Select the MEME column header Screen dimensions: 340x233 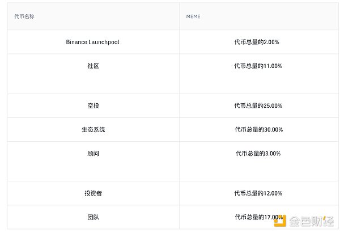pos(193,16)
